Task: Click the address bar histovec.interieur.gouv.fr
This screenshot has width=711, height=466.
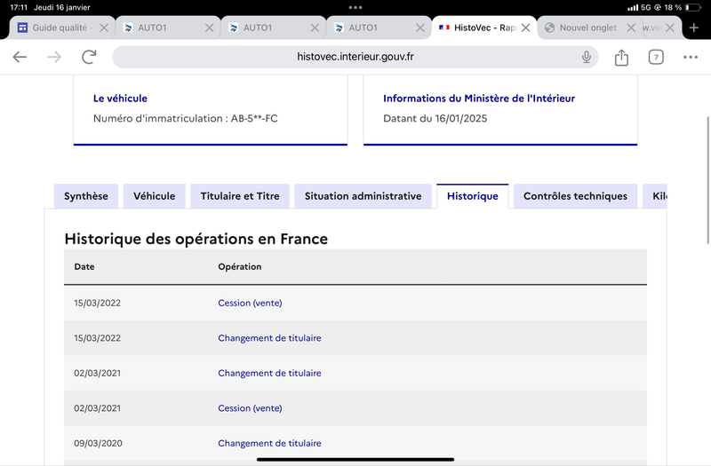Action: 355,57
